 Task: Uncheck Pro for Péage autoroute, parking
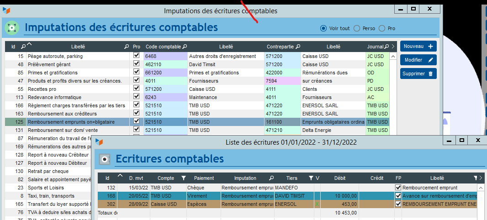[x=136, y=56]
